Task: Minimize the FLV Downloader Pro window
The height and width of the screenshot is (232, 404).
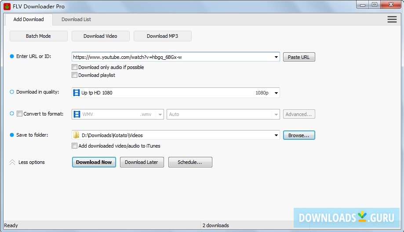Action: (363, 5)
